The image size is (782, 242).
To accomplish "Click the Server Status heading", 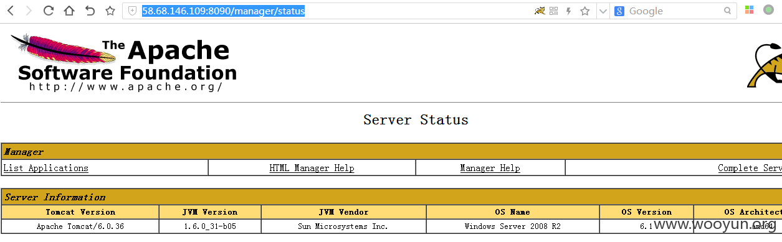I will (416, 119).
